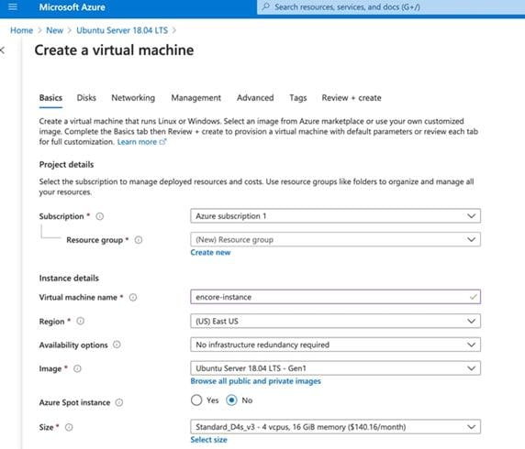525x449 pixels.
Task: Open the hamburger portal menu
Action: click(x=13, y=6)
